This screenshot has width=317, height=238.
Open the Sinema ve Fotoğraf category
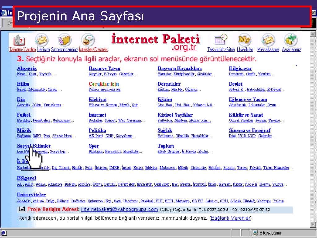coord(250,130)
